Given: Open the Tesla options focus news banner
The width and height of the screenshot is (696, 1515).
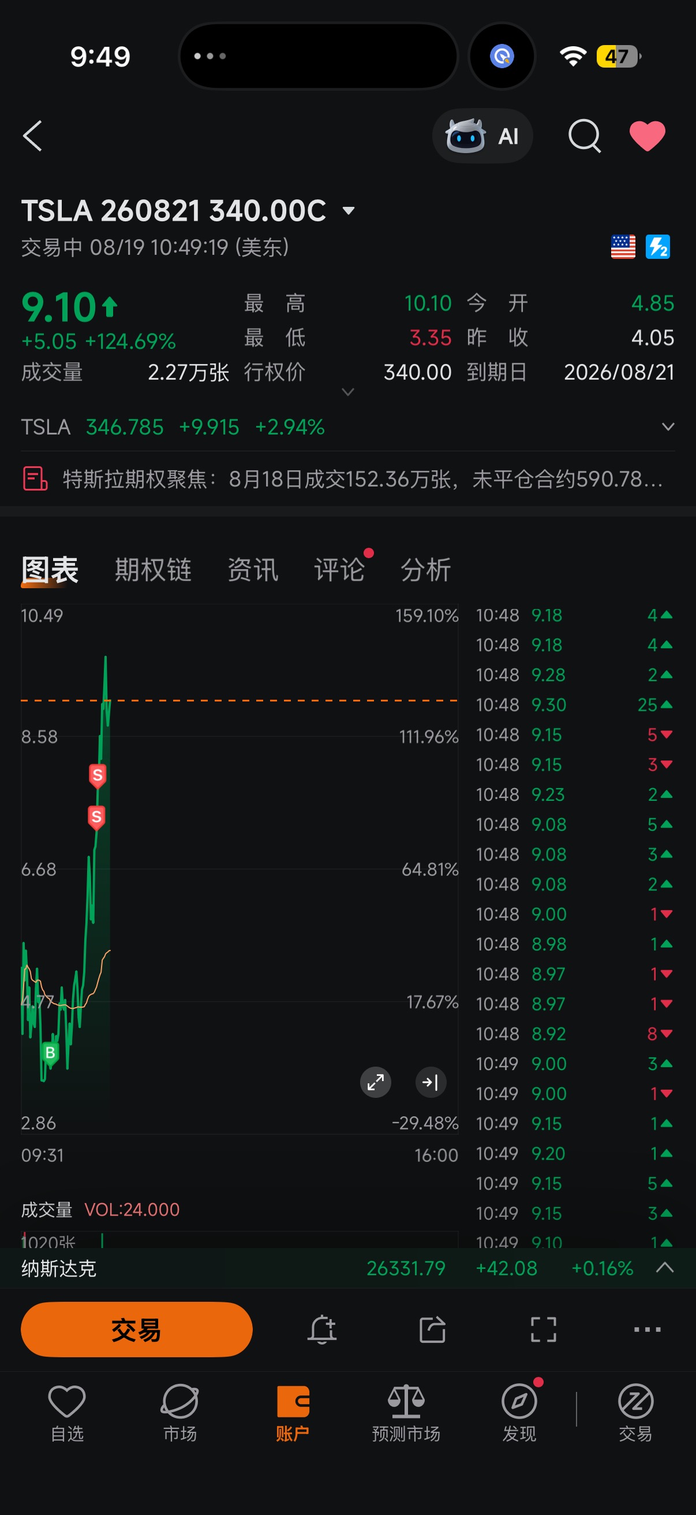Looking at the screenshot, I should [x=347, y=479].
